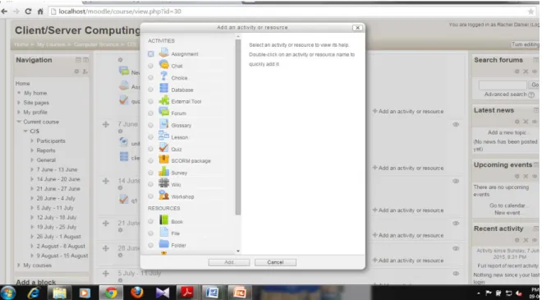Open Internet Explorer from the taskbar
Screen dimensions: 542x300
point(34,293)
